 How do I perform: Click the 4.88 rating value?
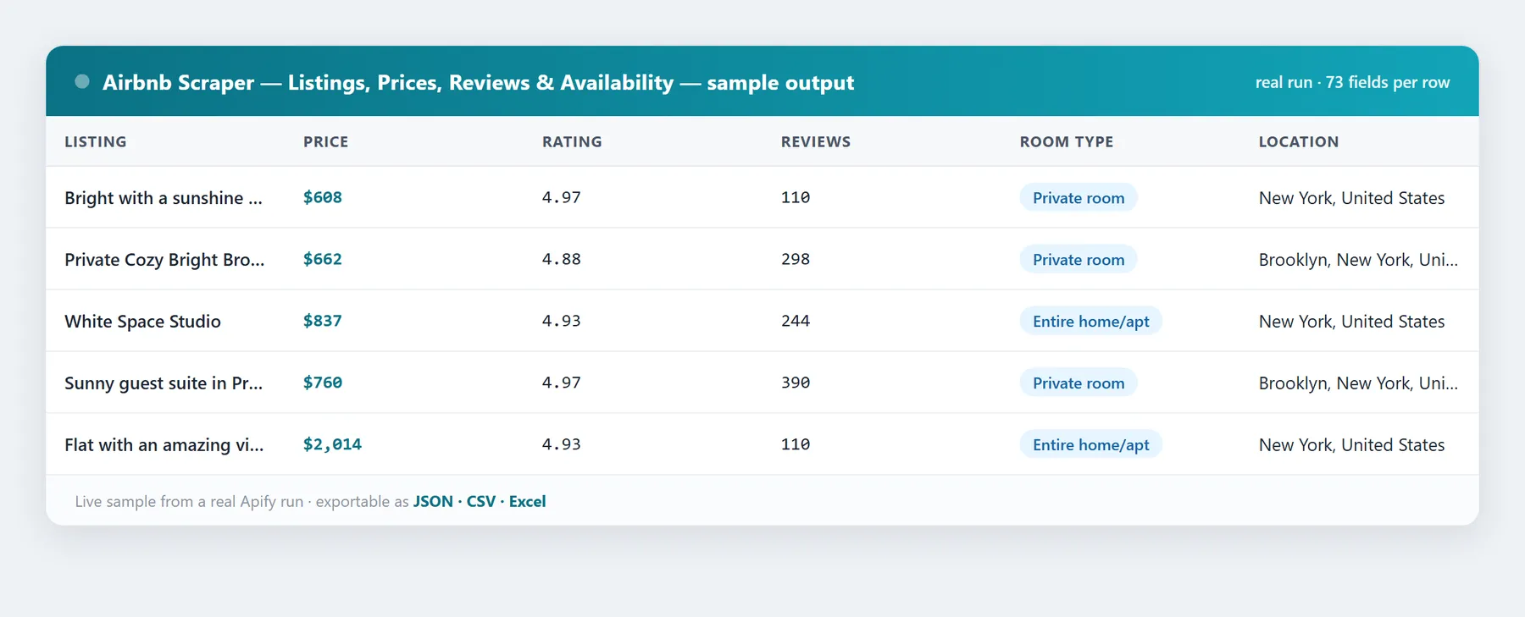(x=562, y=259)
